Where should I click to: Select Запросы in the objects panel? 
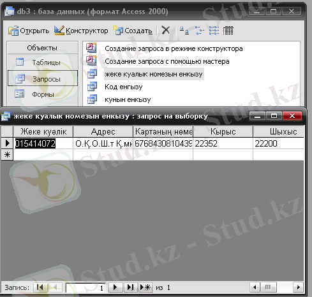[43, 78]
